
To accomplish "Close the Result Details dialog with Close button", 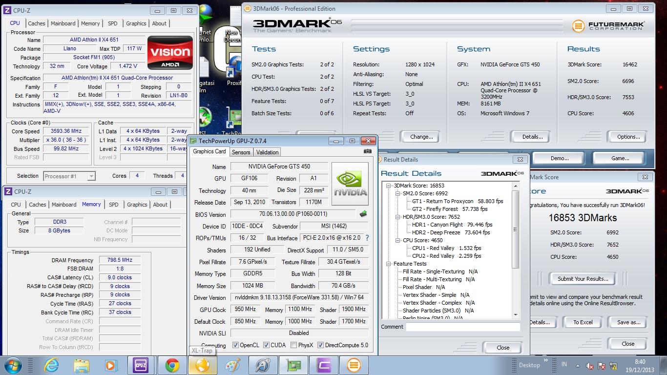I will (x=503, y=348).
